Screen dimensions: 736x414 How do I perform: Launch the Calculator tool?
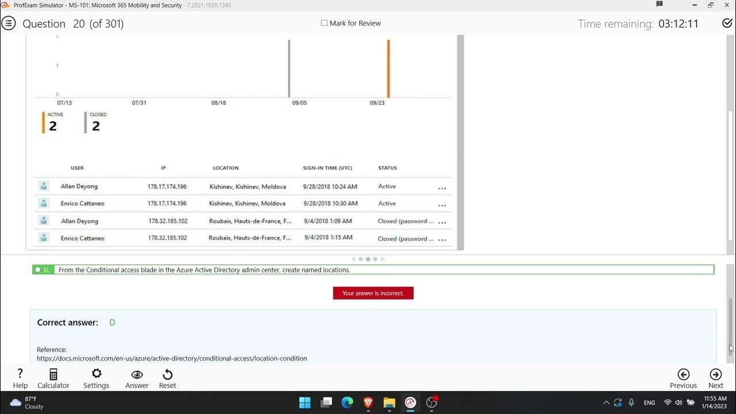pos(53,379)
